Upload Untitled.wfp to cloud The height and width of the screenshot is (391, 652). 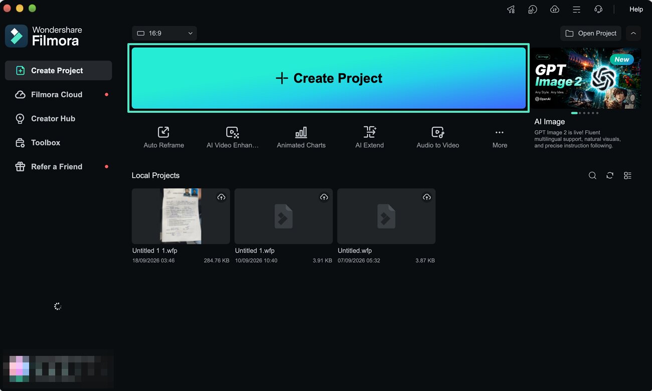point(427,198)
